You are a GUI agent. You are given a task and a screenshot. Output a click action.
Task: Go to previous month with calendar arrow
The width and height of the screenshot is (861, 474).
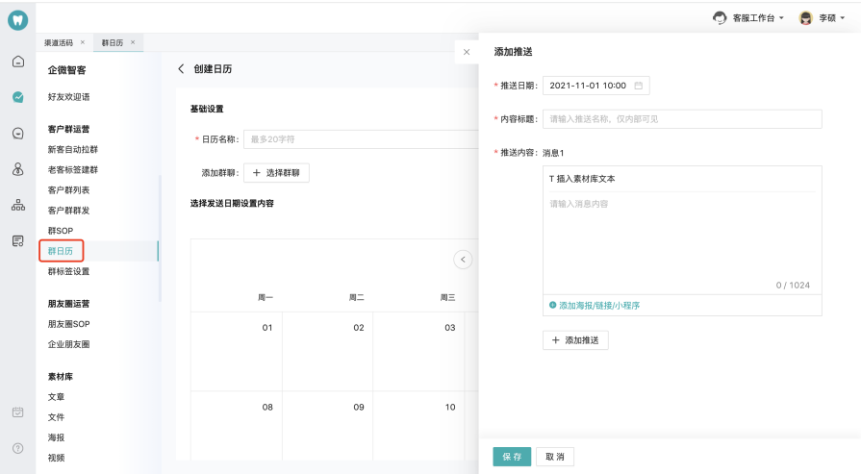463,259
